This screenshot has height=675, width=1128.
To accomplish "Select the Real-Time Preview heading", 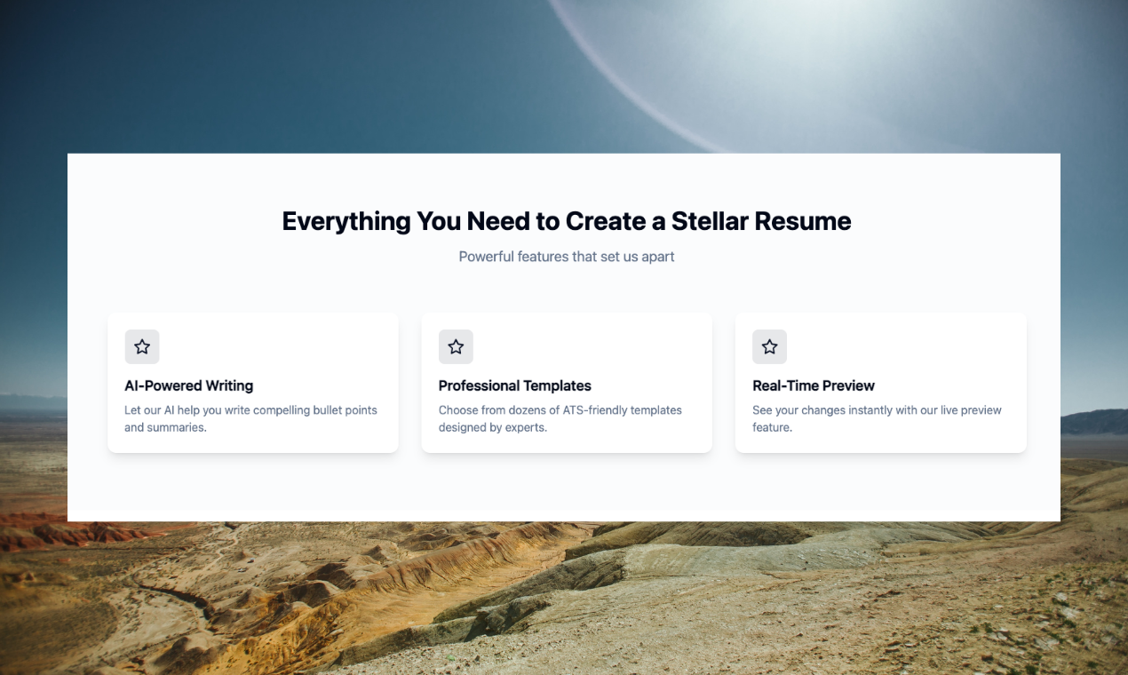I will (814, 385).
